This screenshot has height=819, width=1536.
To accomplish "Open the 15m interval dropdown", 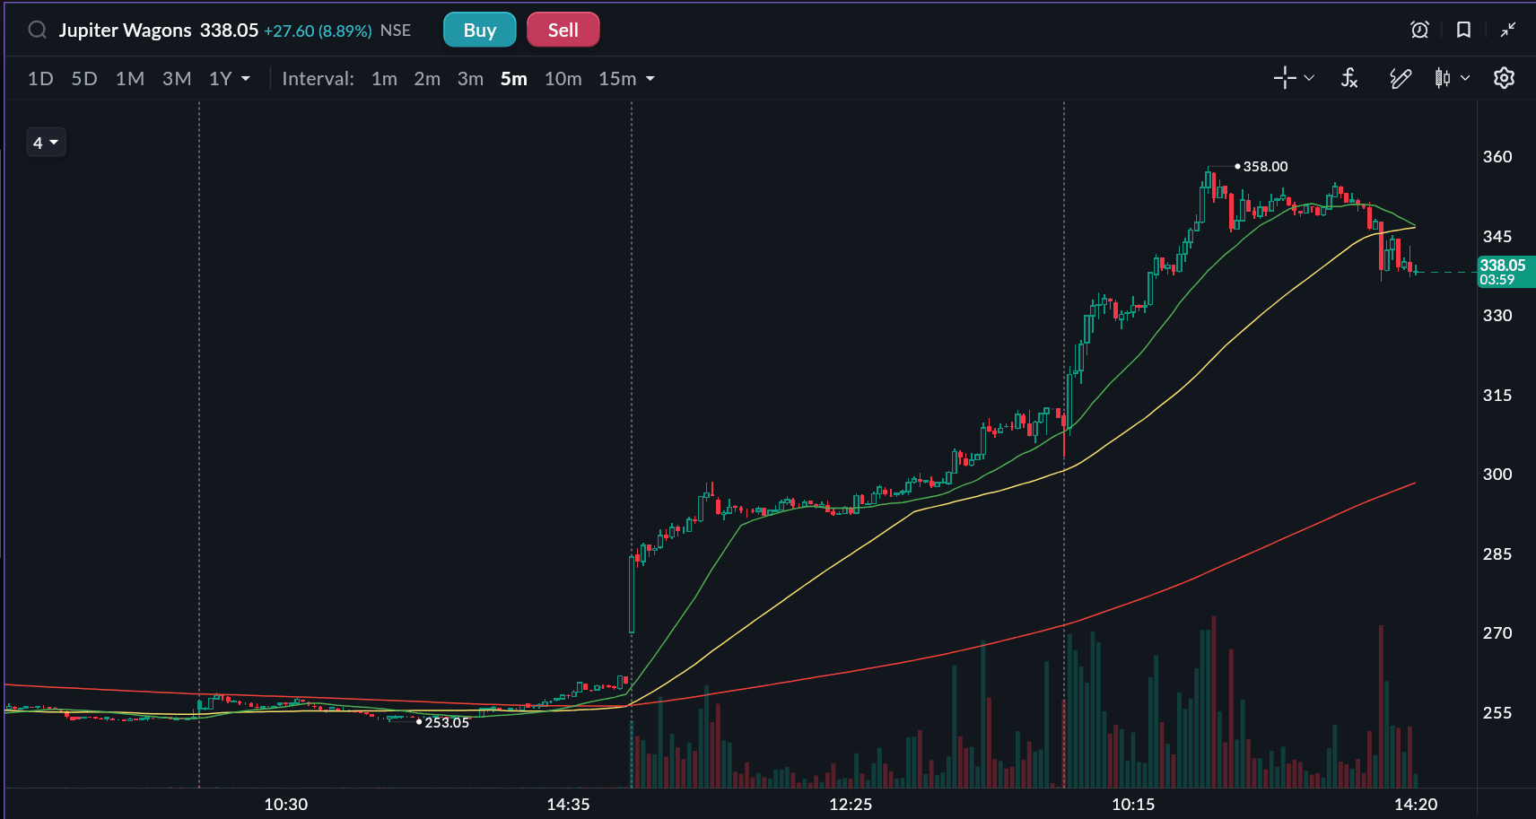I will [626, 79].
